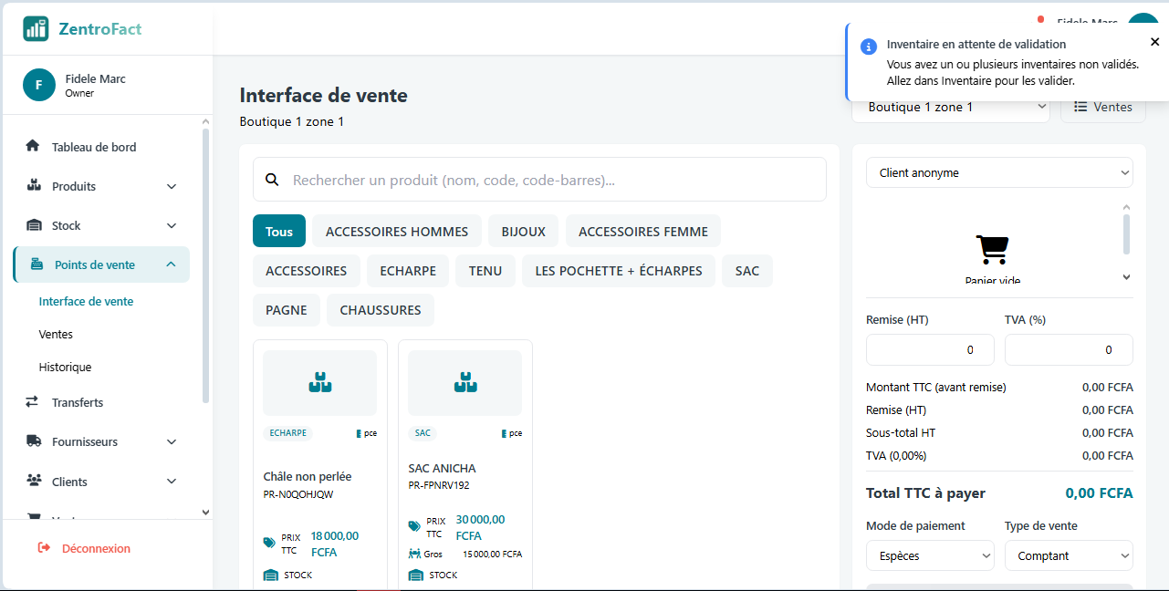The width and height of the screenshot is (1169, 591).
Task: Click the Ventes button at top right
Action: tap(1102, 106)
